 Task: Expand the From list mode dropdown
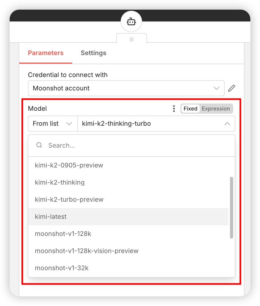click(x=53, y=124)
